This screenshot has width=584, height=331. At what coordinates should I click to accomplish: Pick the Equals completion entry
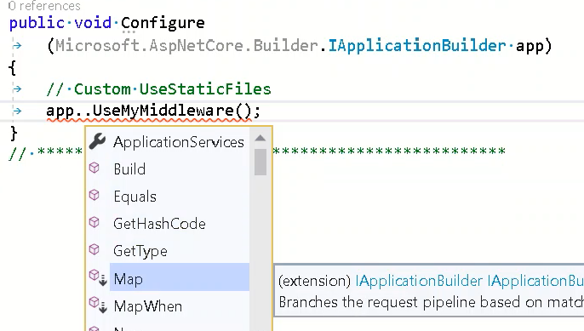tap(135, 197)
